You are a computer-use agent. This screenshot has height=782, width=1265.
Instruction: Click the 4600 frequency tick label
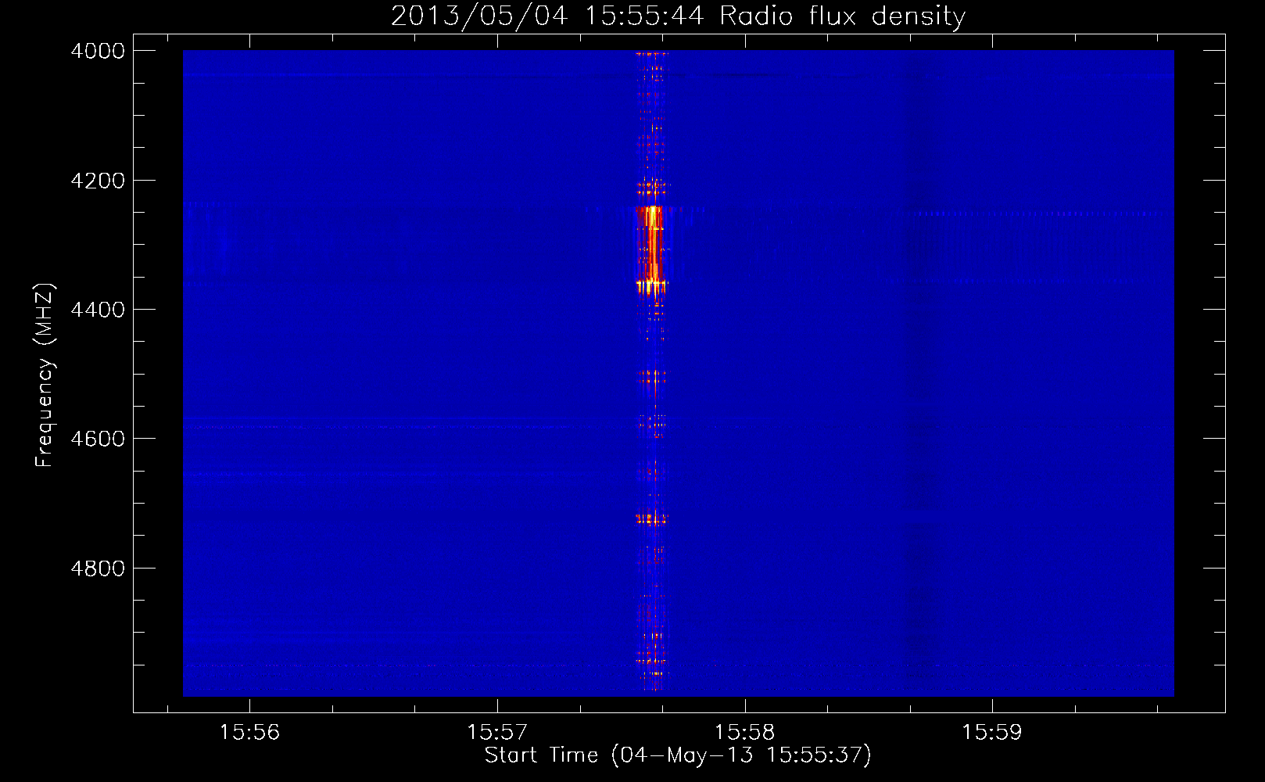[98, 439]
